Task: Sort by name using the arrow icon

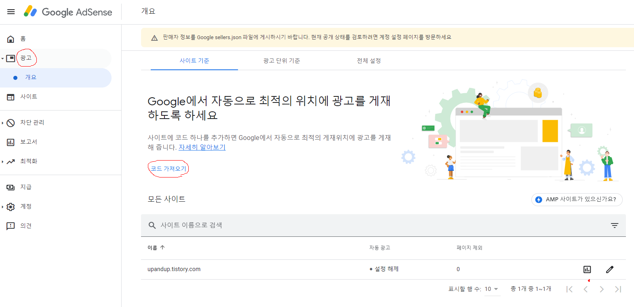Action: coord(162,247)
